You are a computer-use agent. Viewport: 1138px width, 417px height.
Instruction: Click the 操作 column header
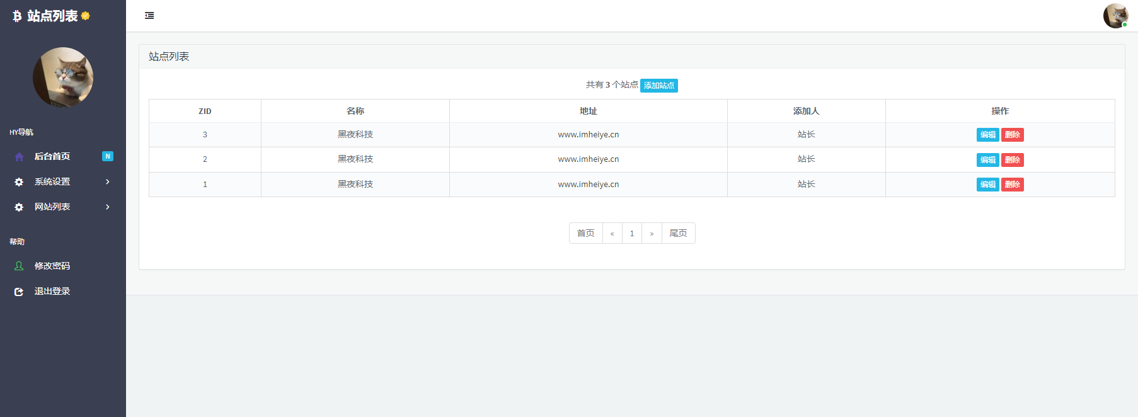click(1000, 111)
